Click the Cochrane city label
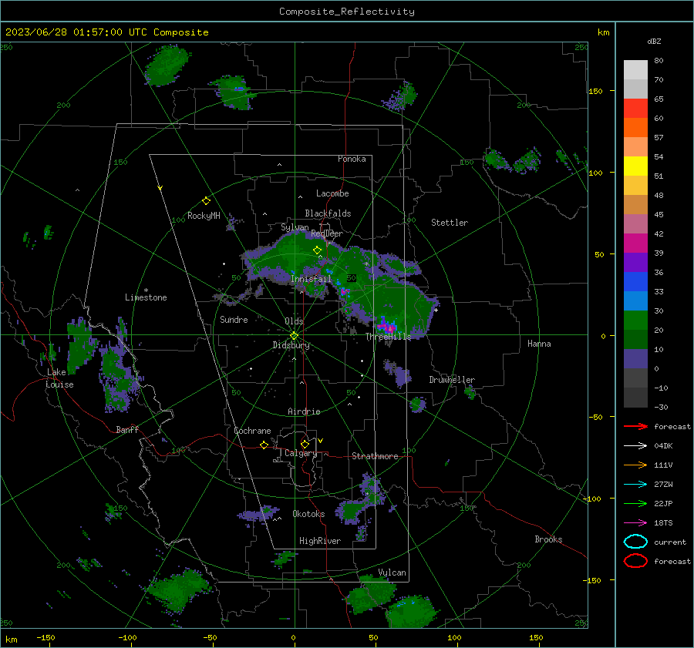The image size is (694, 648). coord(252,431)
